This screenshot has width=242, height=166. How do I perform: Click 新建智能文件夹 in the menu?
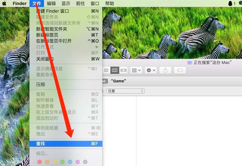(x=52, y=29)
